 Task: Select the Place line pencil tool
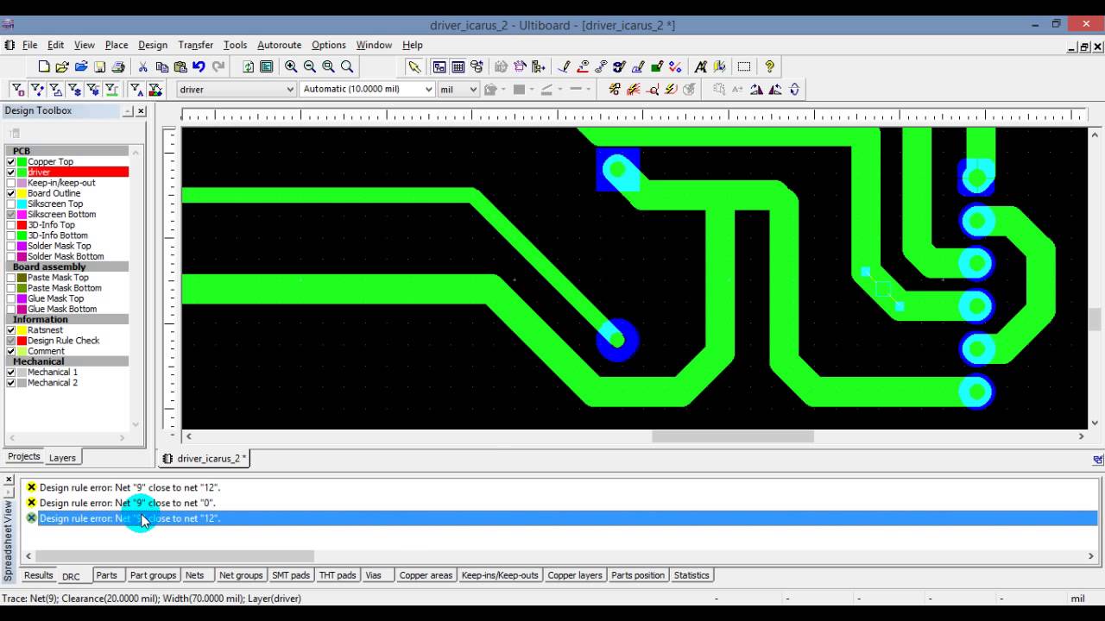[x=564, y=66]
